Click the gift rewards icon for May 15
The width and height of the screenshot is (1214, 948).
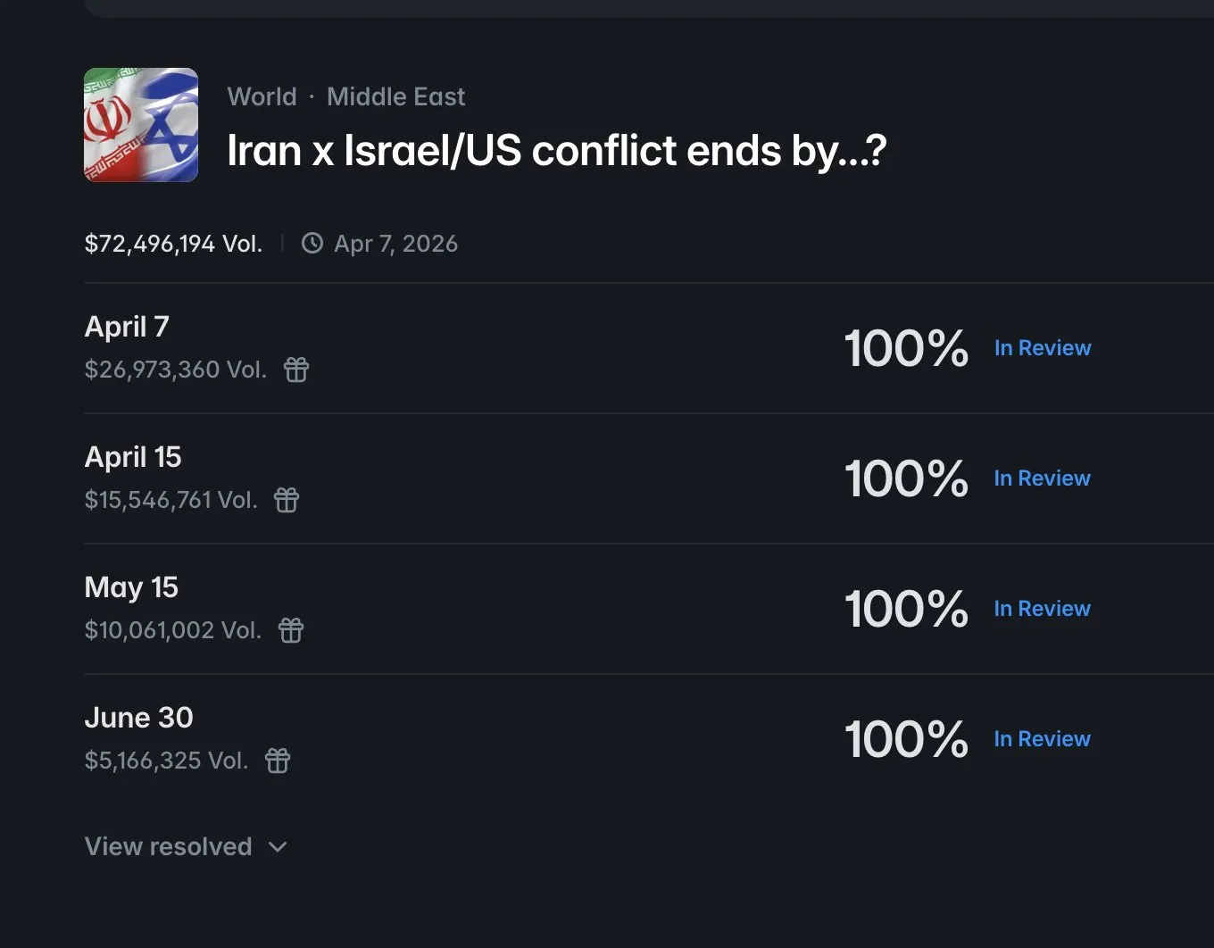click(x=291, y=630)
